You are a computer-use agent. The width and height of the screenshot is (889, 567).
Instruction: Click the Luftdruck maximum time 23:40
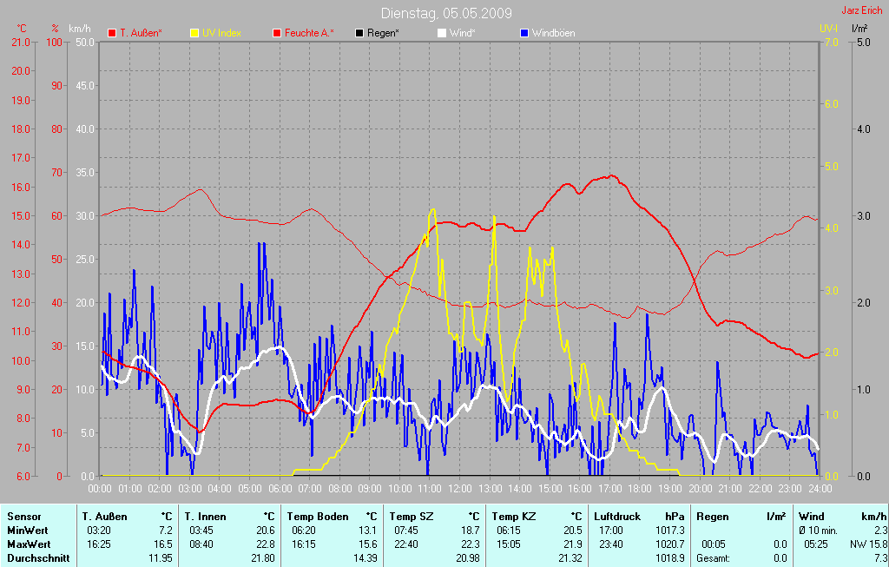[x=611, y=544]
